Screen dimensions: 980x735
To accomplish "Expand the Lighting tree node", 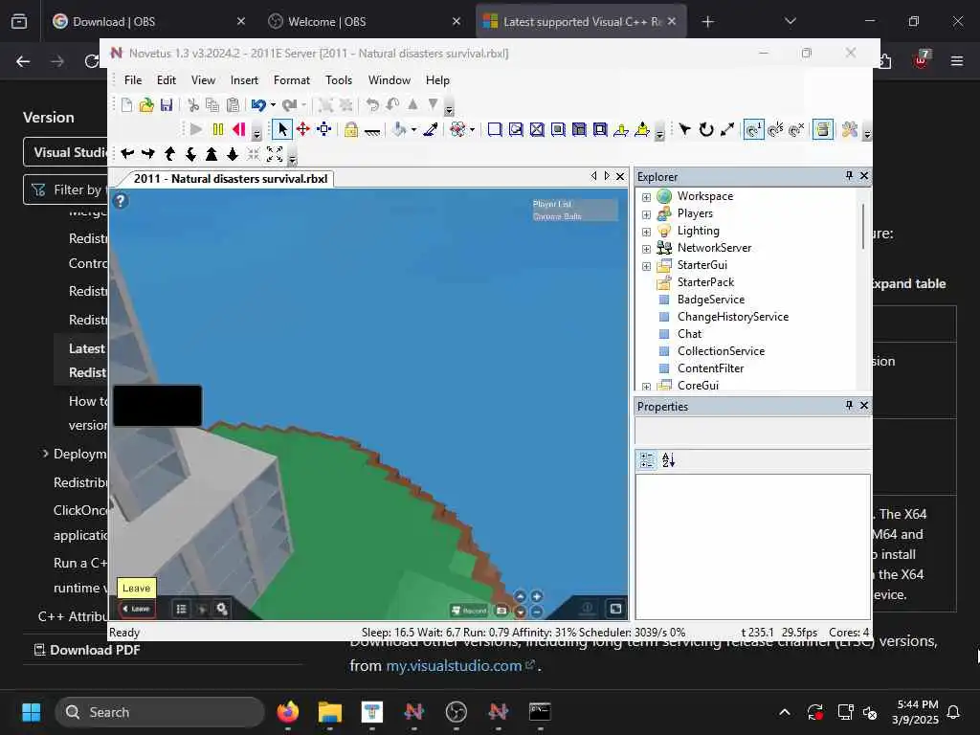I will [x=646, y=232].
